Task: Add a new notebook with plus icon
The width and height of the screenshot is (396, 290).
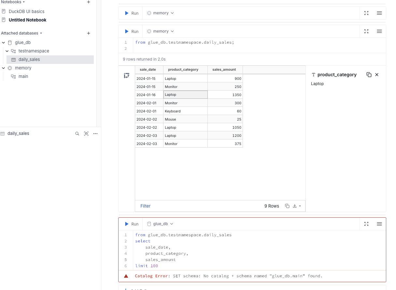Action: point(89,2)
